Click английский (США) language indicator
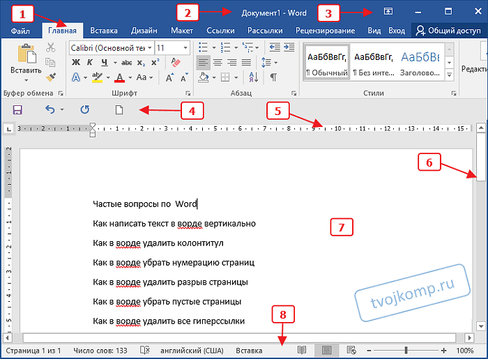Viewport: 488px width, 359px height. [x=192, y=351]
